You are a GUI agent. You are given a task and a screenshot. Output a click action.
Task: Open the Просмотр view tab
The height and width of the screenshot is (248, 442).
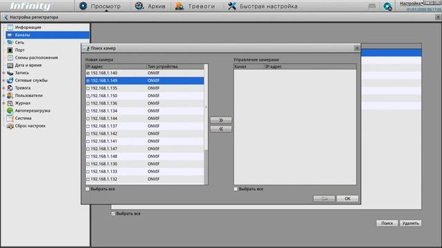pos(99,6)
